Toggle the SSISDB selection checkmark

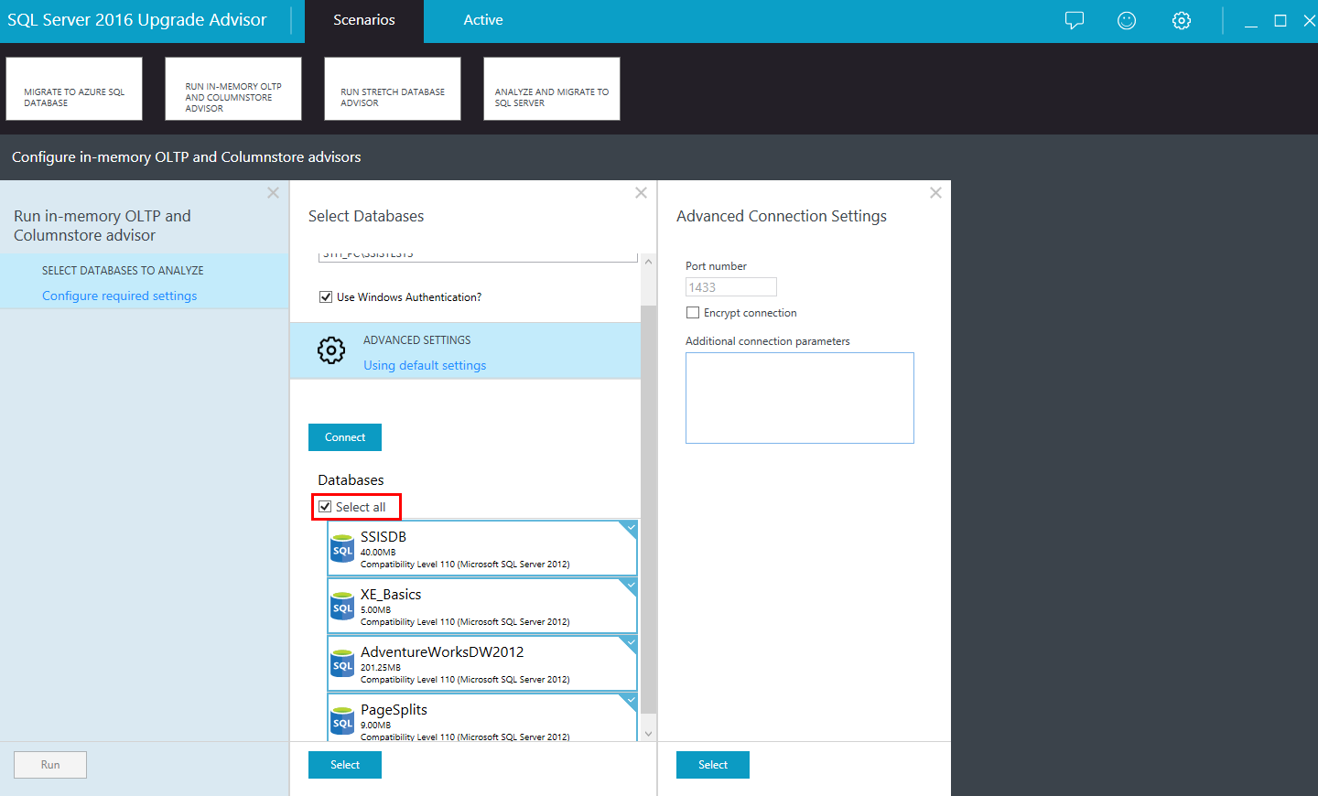point(629,528)
